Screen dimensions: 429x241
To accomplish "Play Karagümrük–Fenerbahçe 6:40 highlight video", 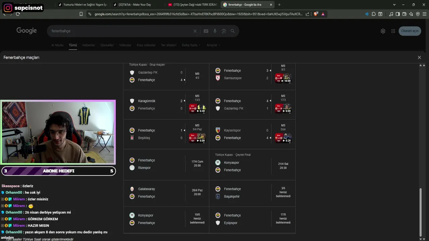I will (197, 108).
